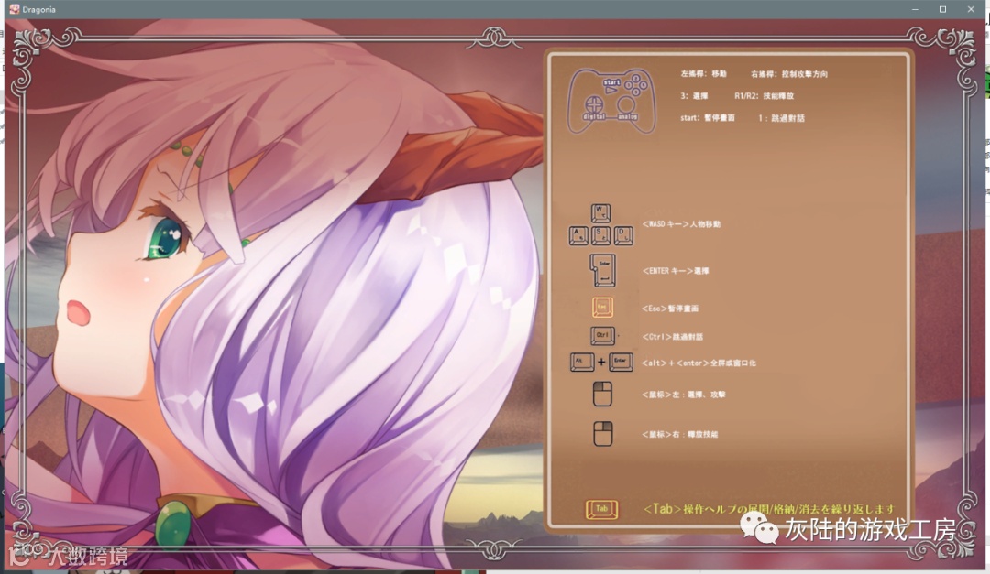Select the '<ENTER キー>選擇' line
The width and height of the screenshot is (990, 574).
coord(675,271)
